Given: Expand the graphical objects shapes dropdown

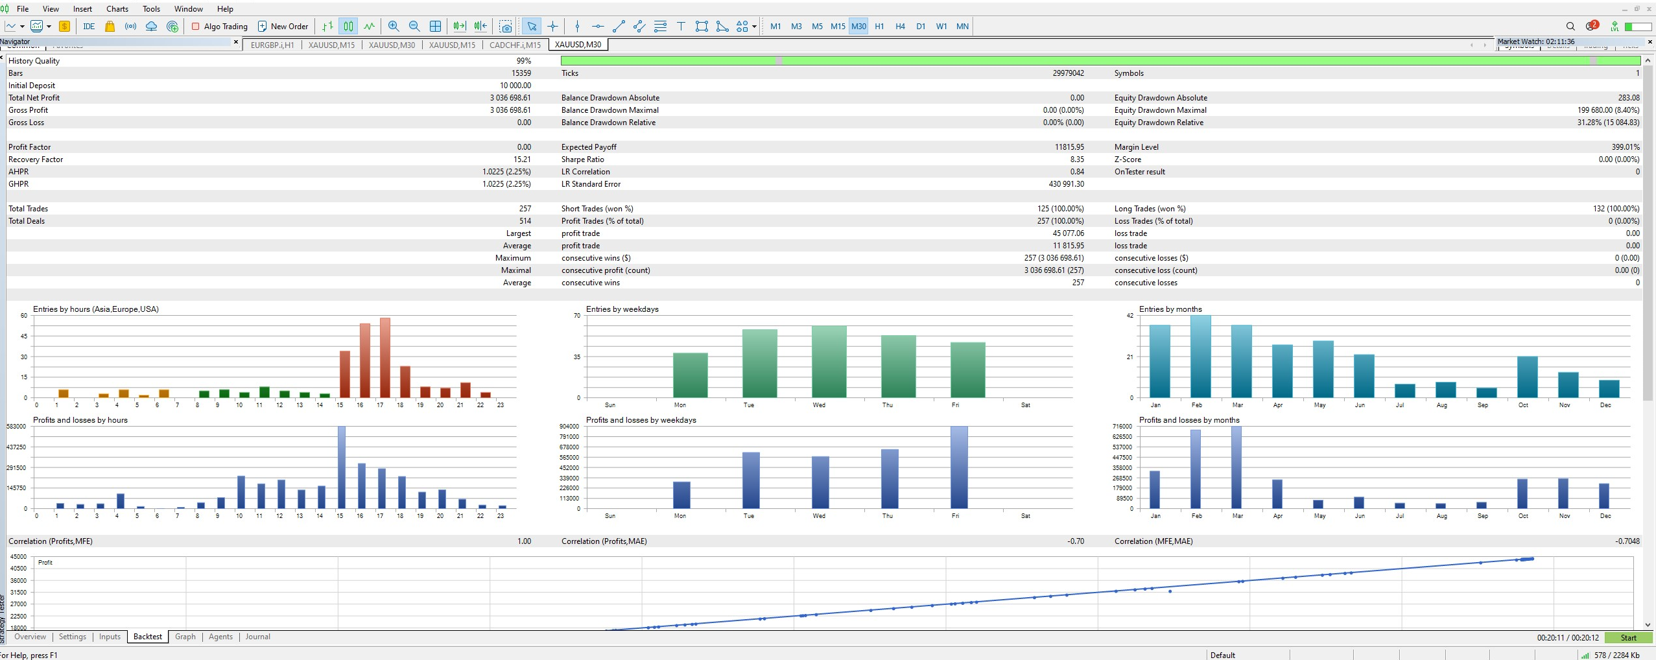Looking at the screenshot, I should [x=754, y=27].
